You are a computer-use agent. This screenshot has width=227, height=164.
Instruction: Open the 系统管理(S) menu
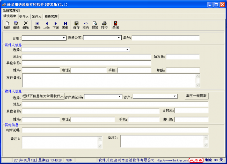(x=11, y=10)
